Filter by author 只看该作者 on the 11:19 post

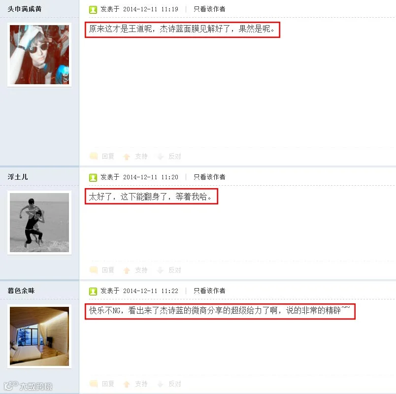pos(209,9)
